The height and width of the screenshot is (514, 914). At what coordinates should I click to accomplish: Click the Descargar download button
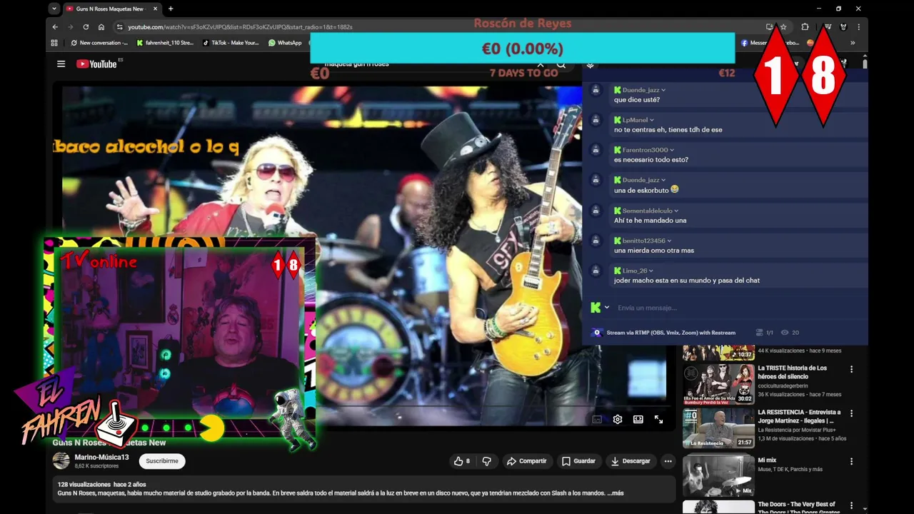pos(631,461)
